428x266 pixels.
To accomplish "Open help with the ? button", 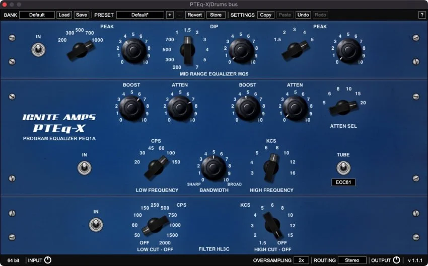I will pyautogui.click(x=422, y=15).
